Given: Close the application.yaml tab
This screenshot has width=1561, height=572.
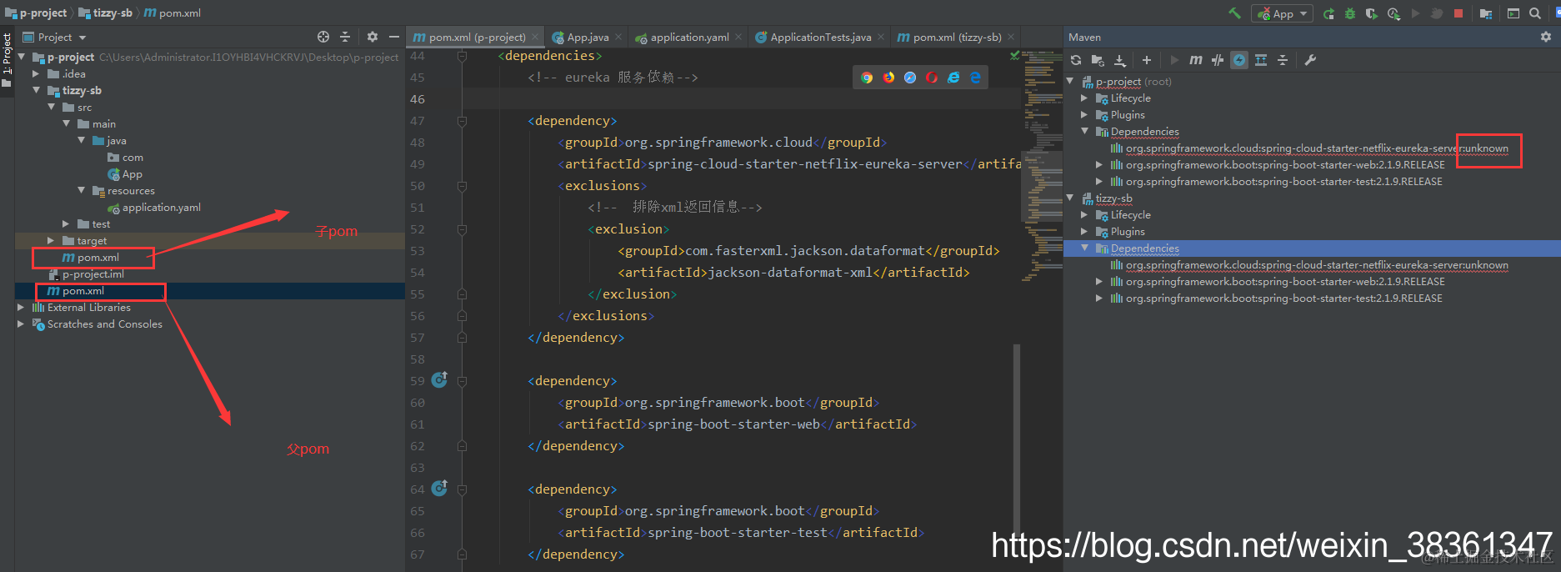Looking at the screenshot, I should click(738, 37).
